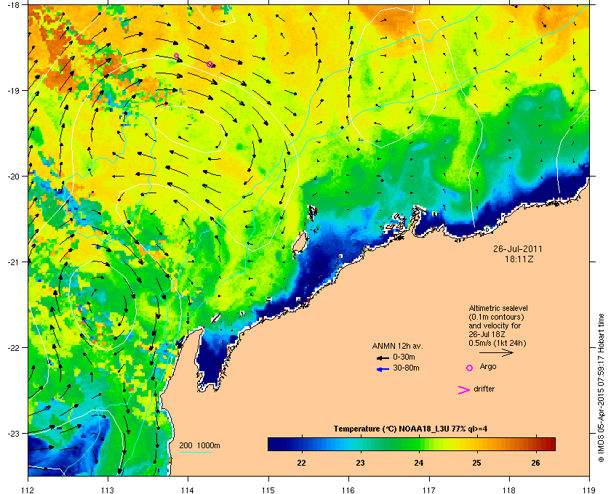The width and height of the screenshot is (611, 494).
Task: Click the '30-80m' legend label
Action: click(406, 368)
